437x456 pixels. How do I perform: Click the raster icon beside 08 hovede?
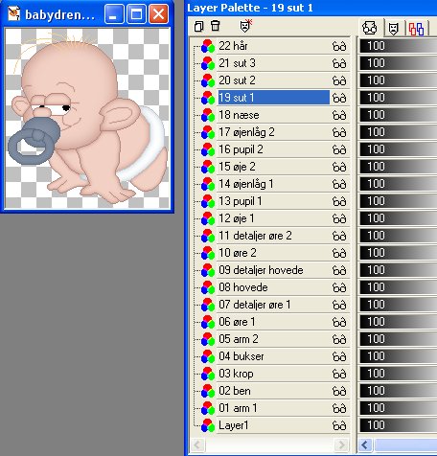coord(208,287)
